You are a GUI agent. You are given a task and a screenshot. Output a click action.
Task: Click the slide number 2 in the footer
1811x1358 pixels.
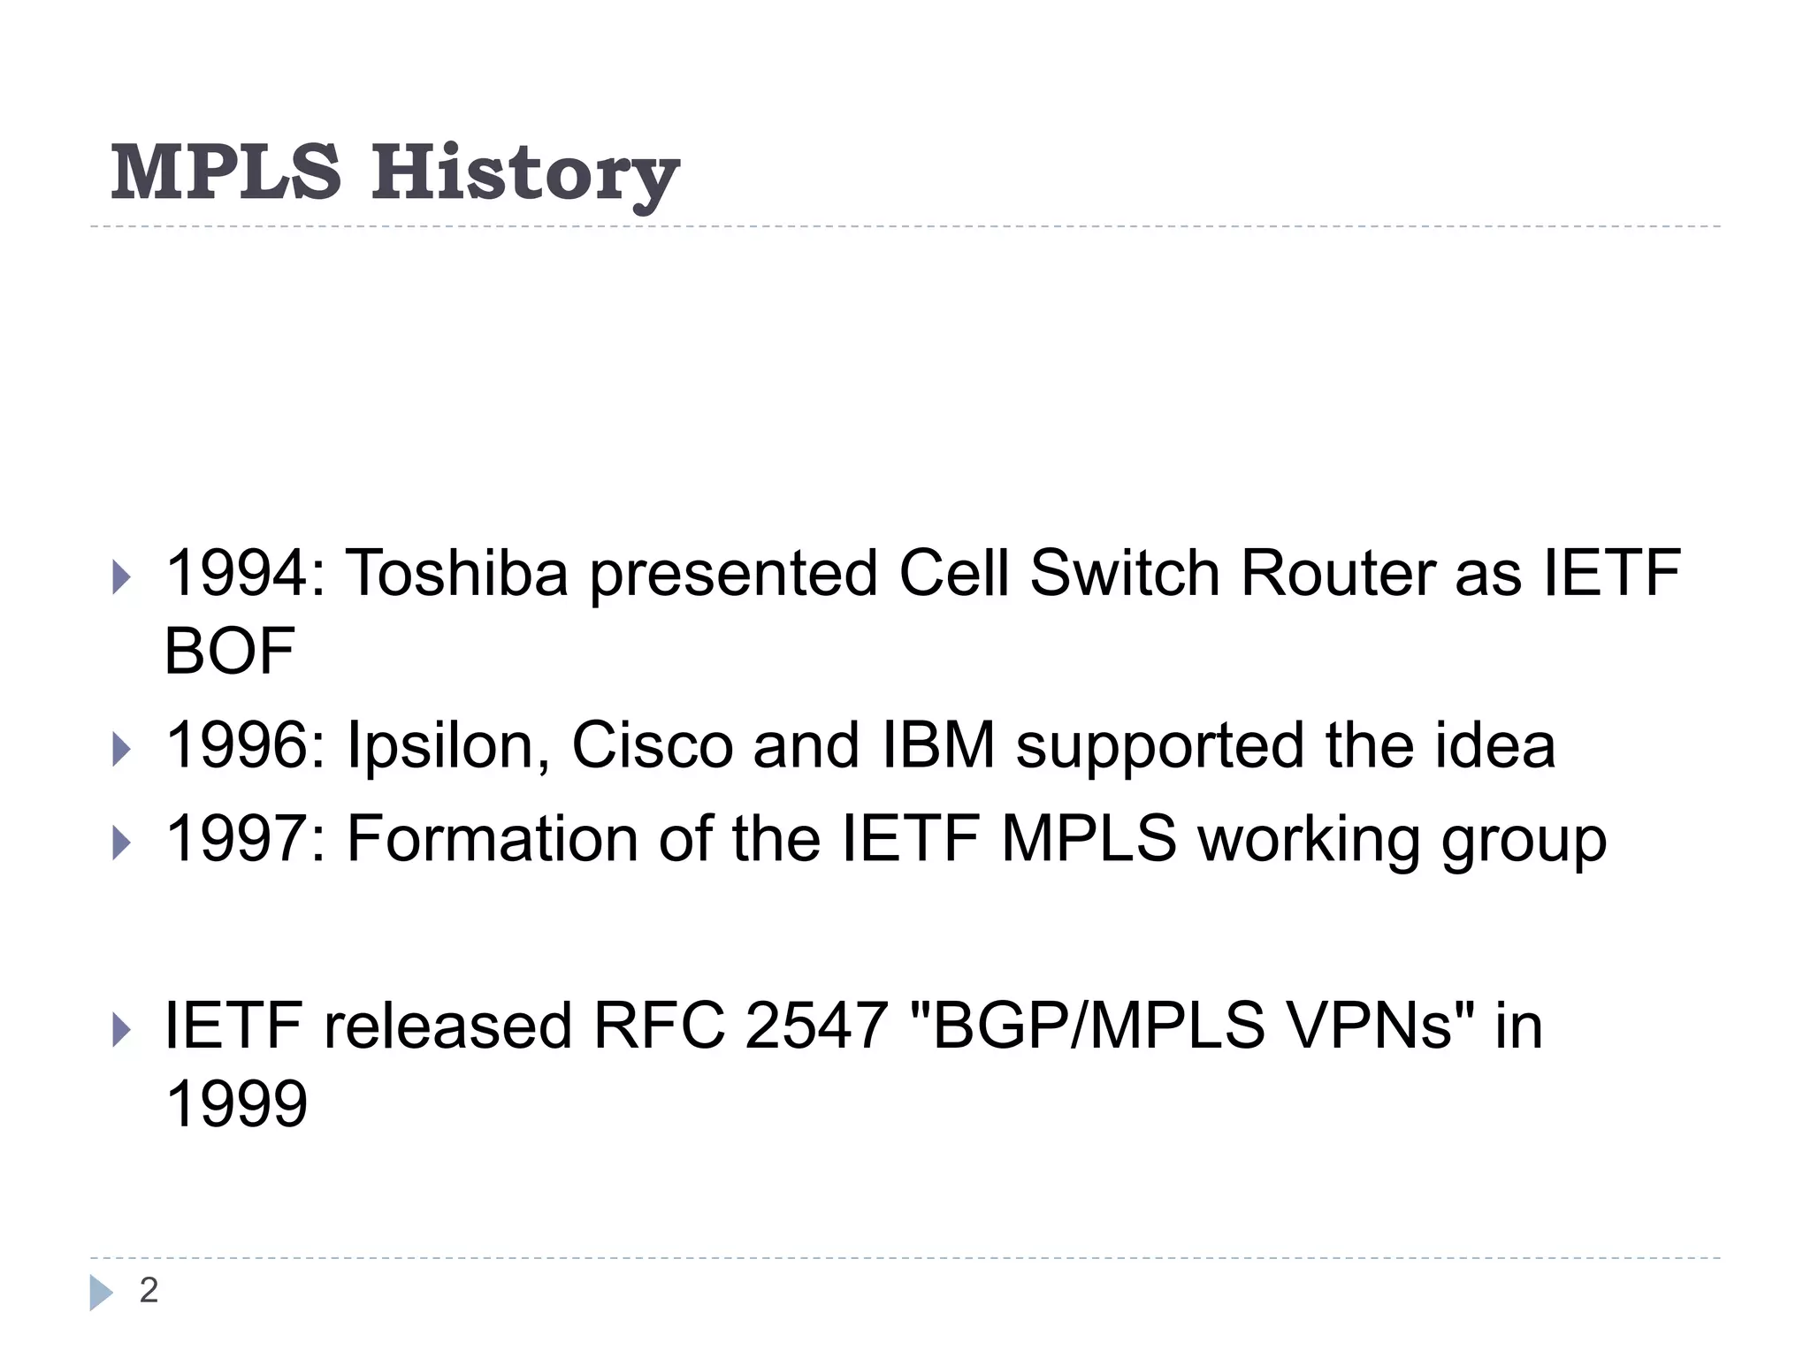coord(149,1290)
